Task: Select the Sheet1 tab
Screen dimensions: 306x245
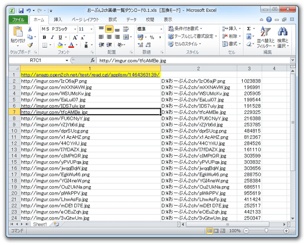Action: click(x=40, y=224)
